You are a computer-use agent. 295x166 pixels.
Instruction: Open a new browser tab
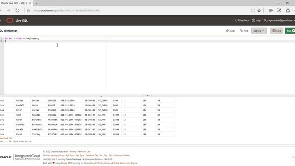click(36, 3)
